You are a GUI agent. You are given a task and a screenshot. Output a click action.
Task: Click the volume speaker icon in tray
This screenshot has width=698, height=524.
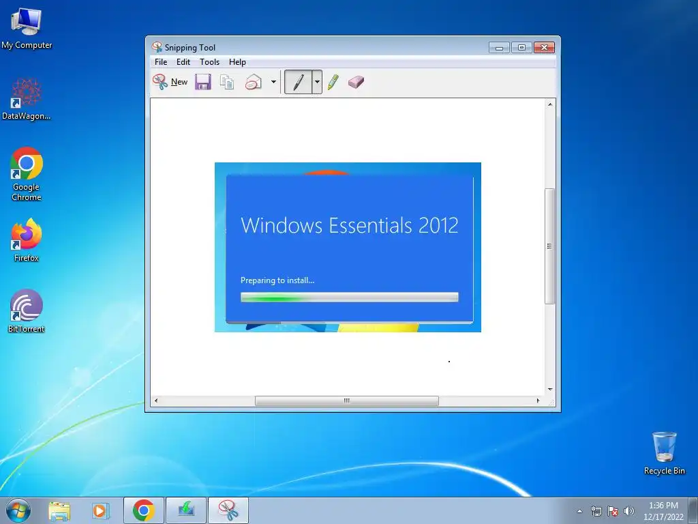coord(629,511)
